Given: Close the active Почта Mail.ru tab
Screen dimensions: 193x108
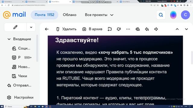Looking at the screenshot, I should 70,2.
